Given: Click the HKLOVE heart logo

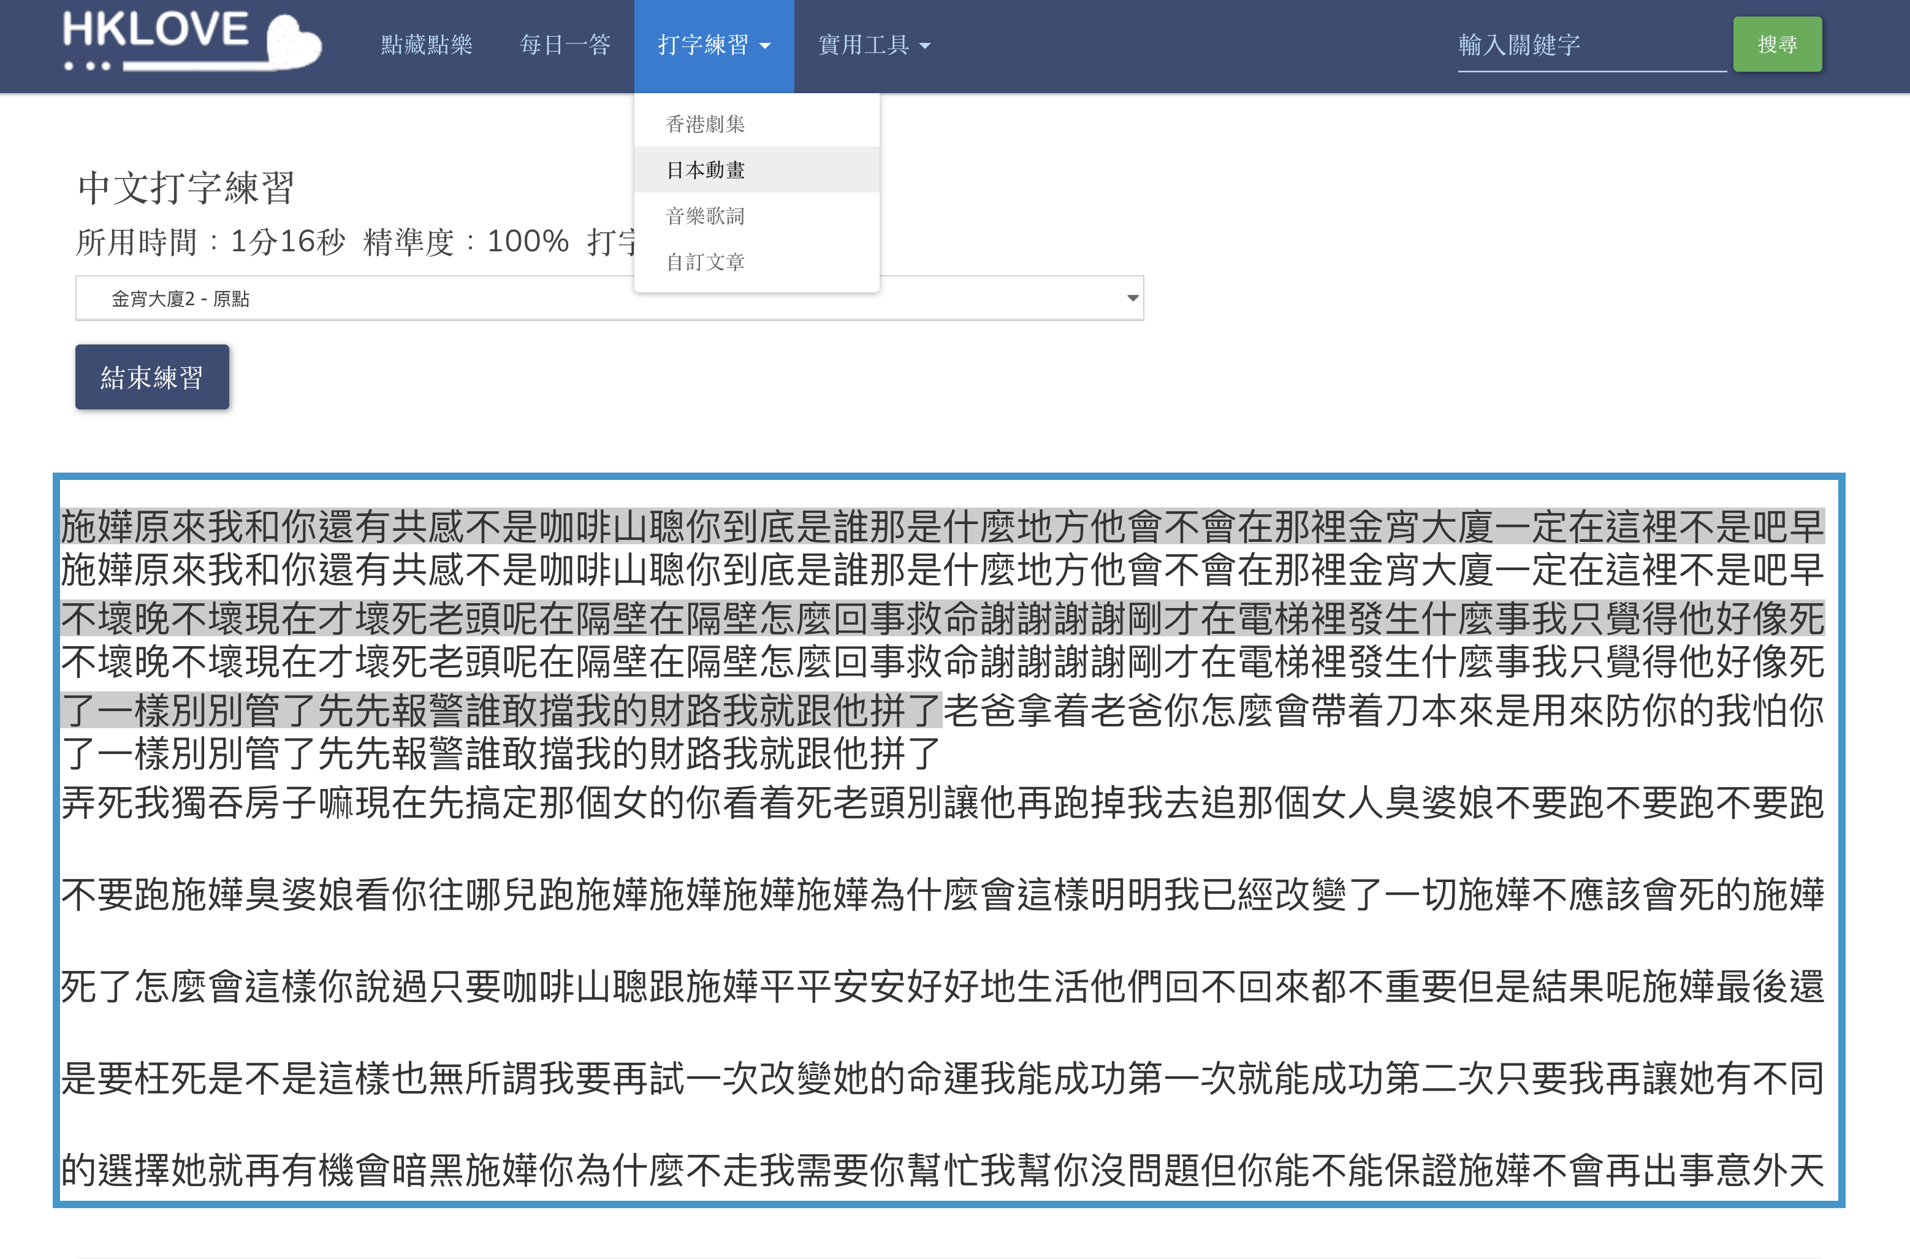Looking at the screenshot, I should [191, 40].
